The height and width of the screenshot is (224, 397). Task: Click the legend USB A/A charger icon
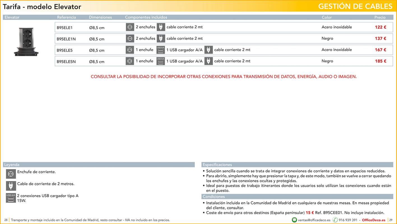click(11, 198)
